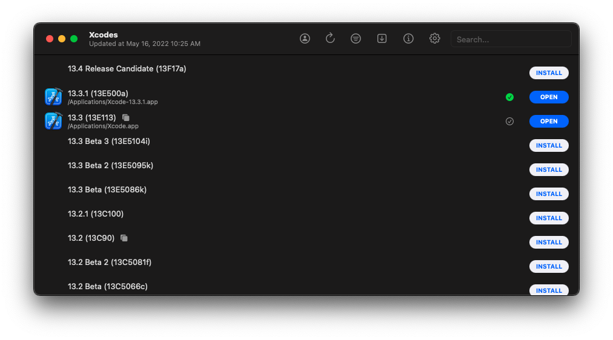Open Xcode 13.3 (13E113)
This screenshot has width=613, height=340.
pos(549,122)
